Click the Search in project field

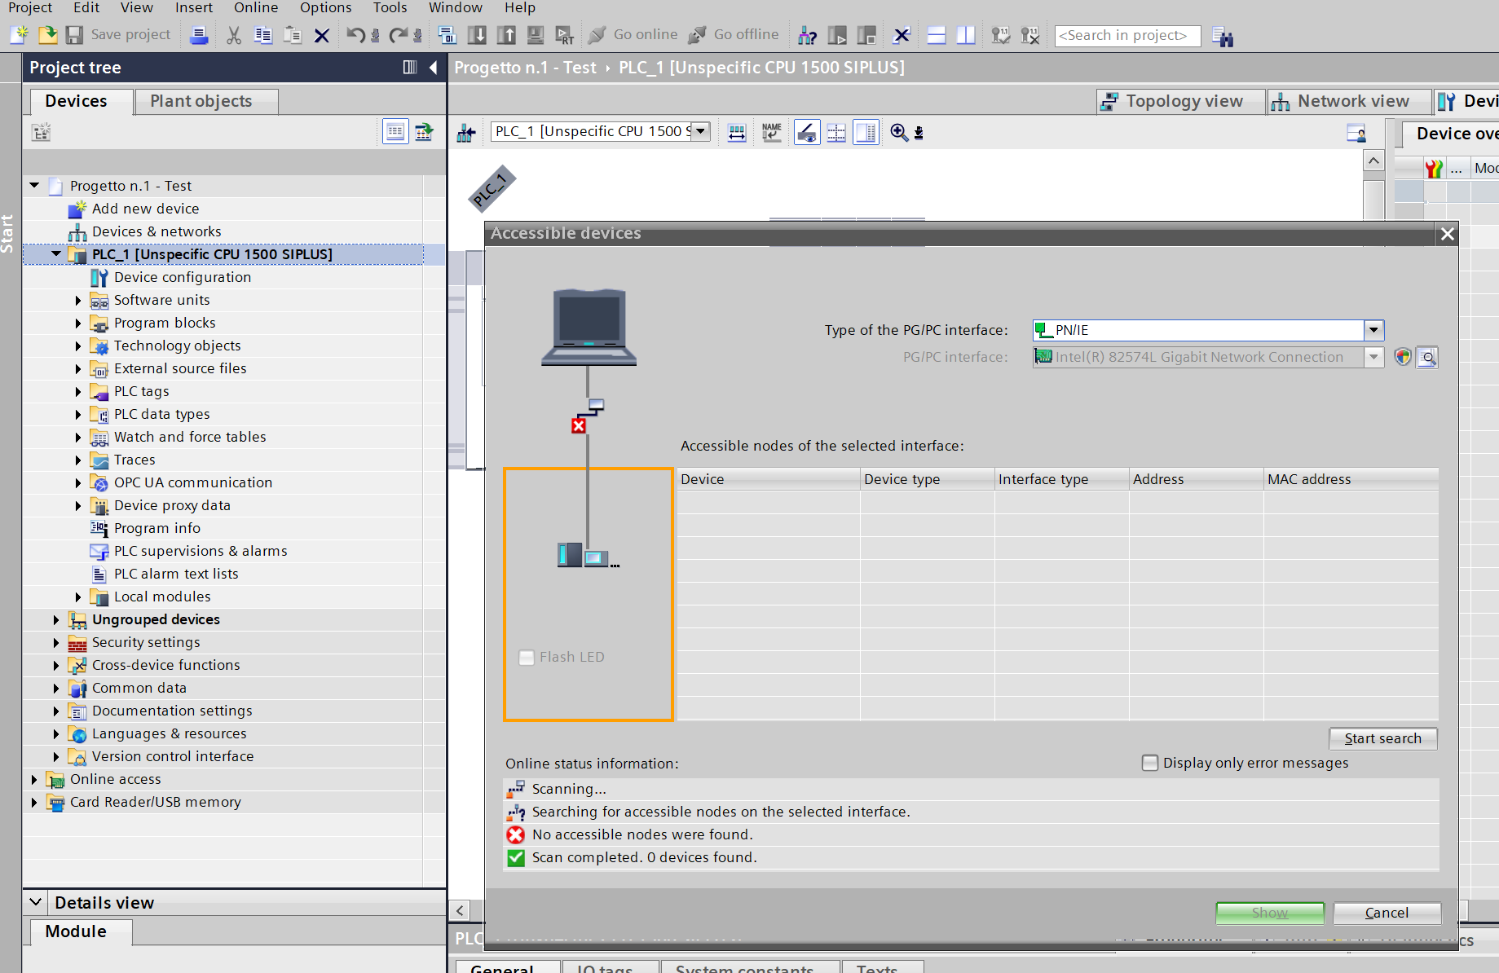1126,36
